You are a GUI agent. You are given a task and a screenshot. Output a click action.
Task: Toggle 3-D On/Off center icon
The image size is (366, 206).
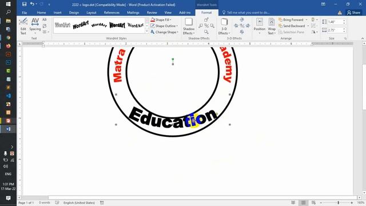242,26
